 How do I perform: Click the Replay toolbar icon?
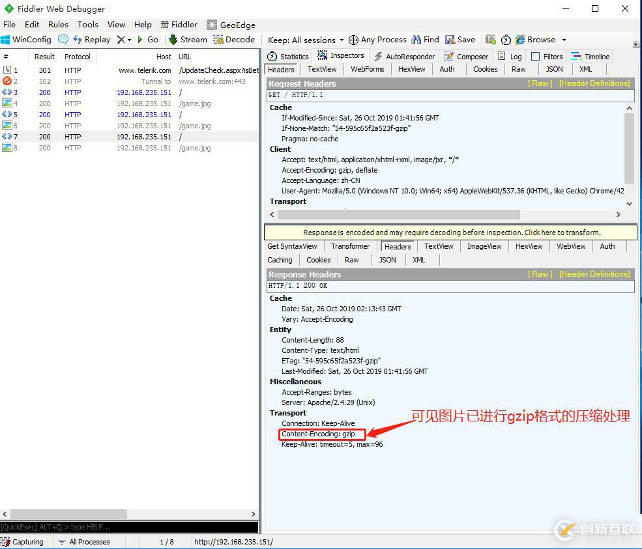(78, 40)
